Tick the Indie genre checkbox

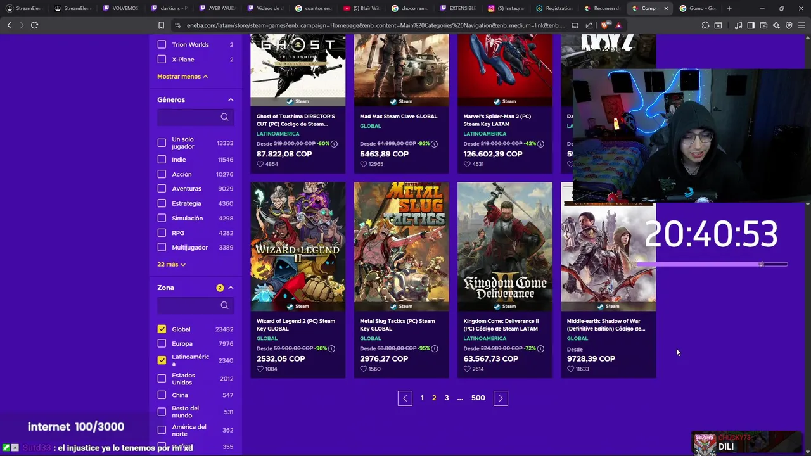[162, 160]
